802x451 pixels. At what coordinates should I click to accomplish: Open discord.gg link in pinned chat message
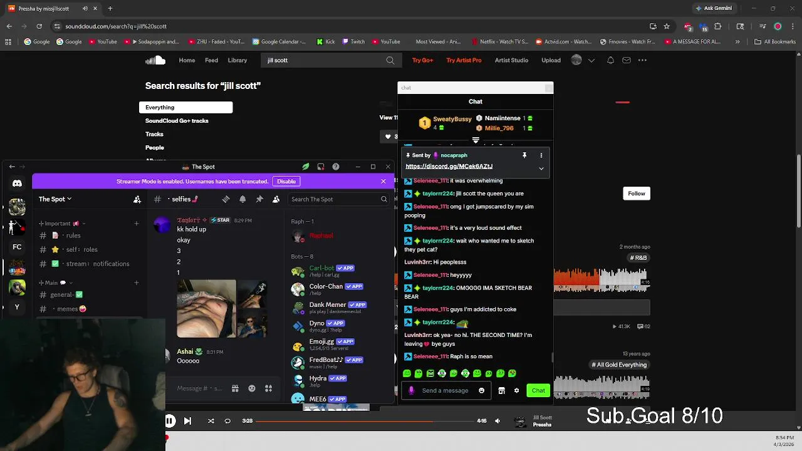pyautogui.click(x=449, y=167)
